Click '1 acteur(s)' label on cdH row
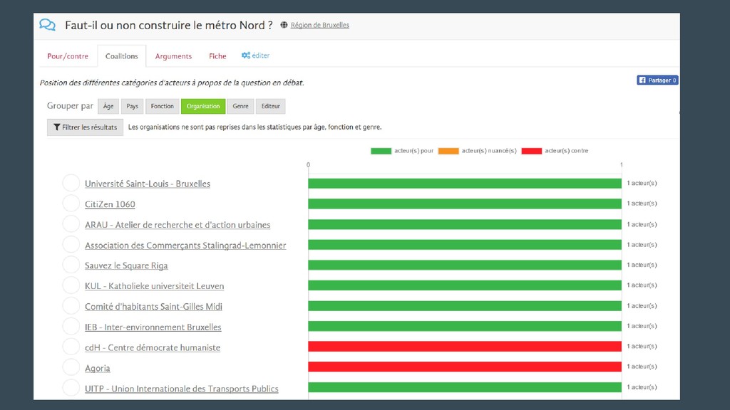The width and height of the screenshot is (730, 410). (x=642, y=346)
